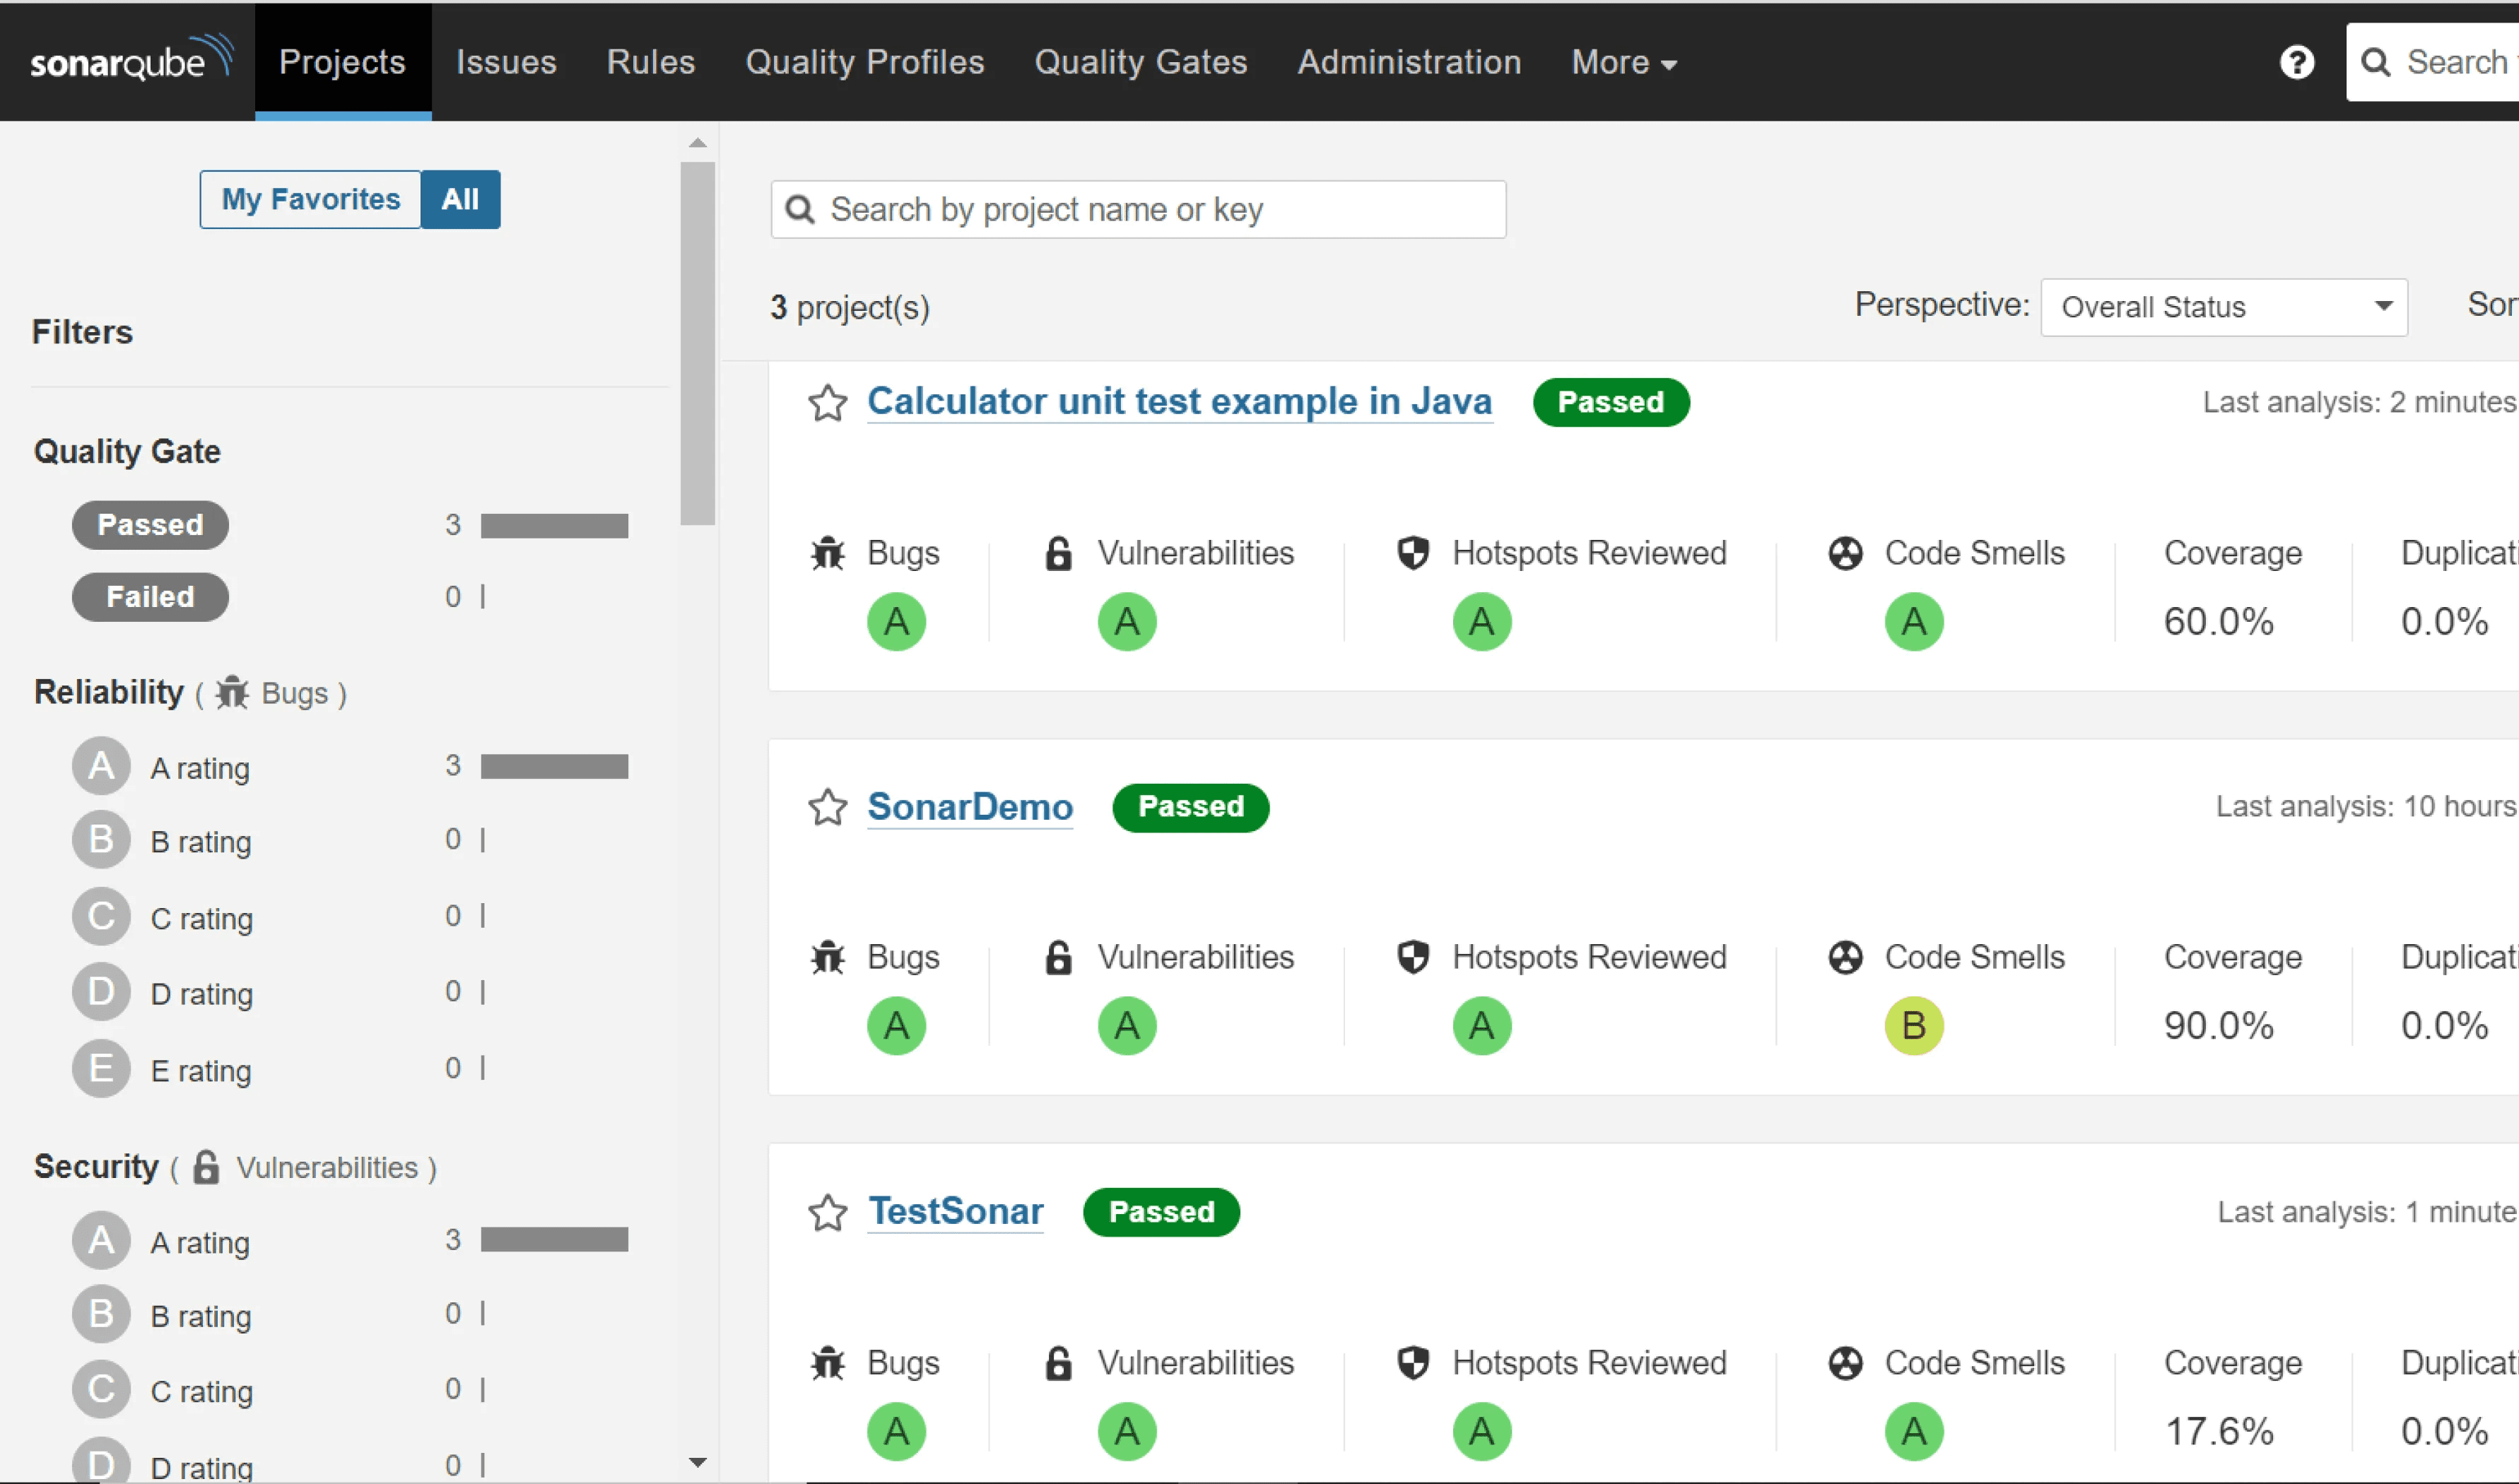Favorite the Calculator unit test project star
This screenshot has width=2519, height=1484.
(827, 403)
